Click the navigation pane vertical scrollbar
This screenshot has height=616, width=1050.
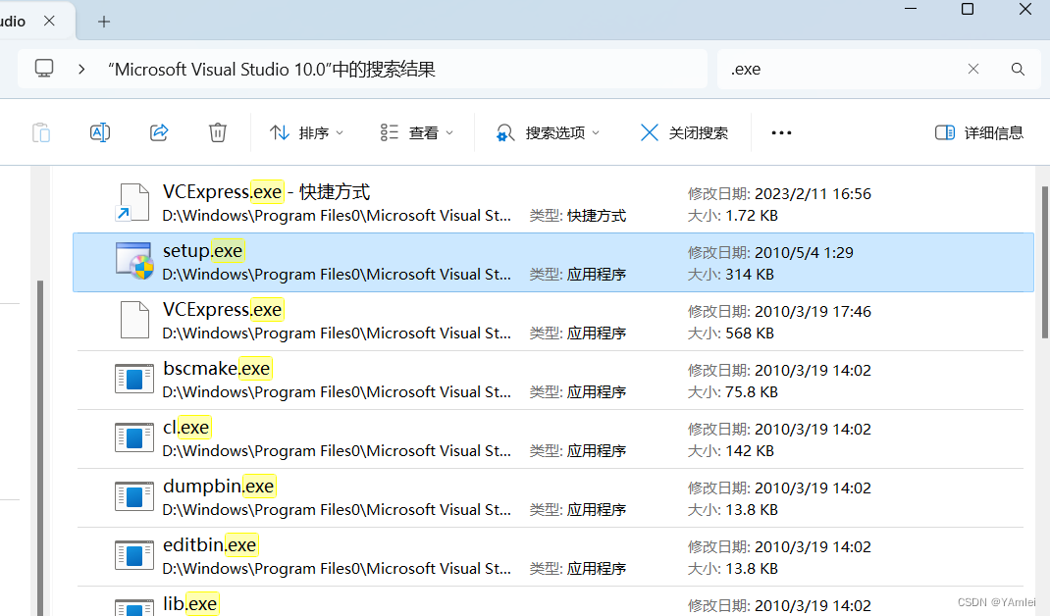40,447
